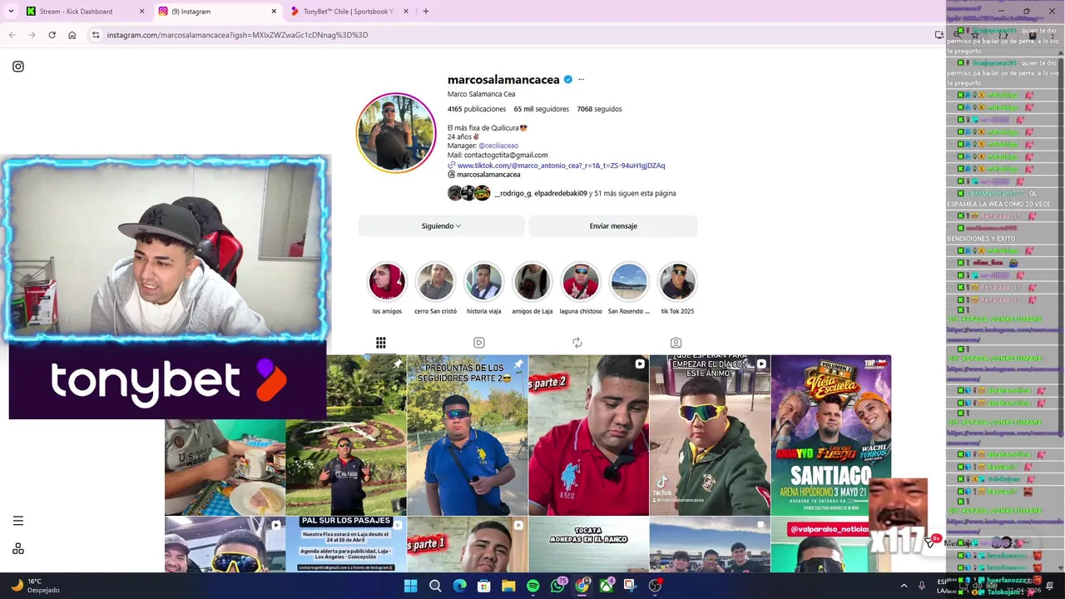
Task: Click the 4165 publicaciones count
Action: [x=477, y=109]
